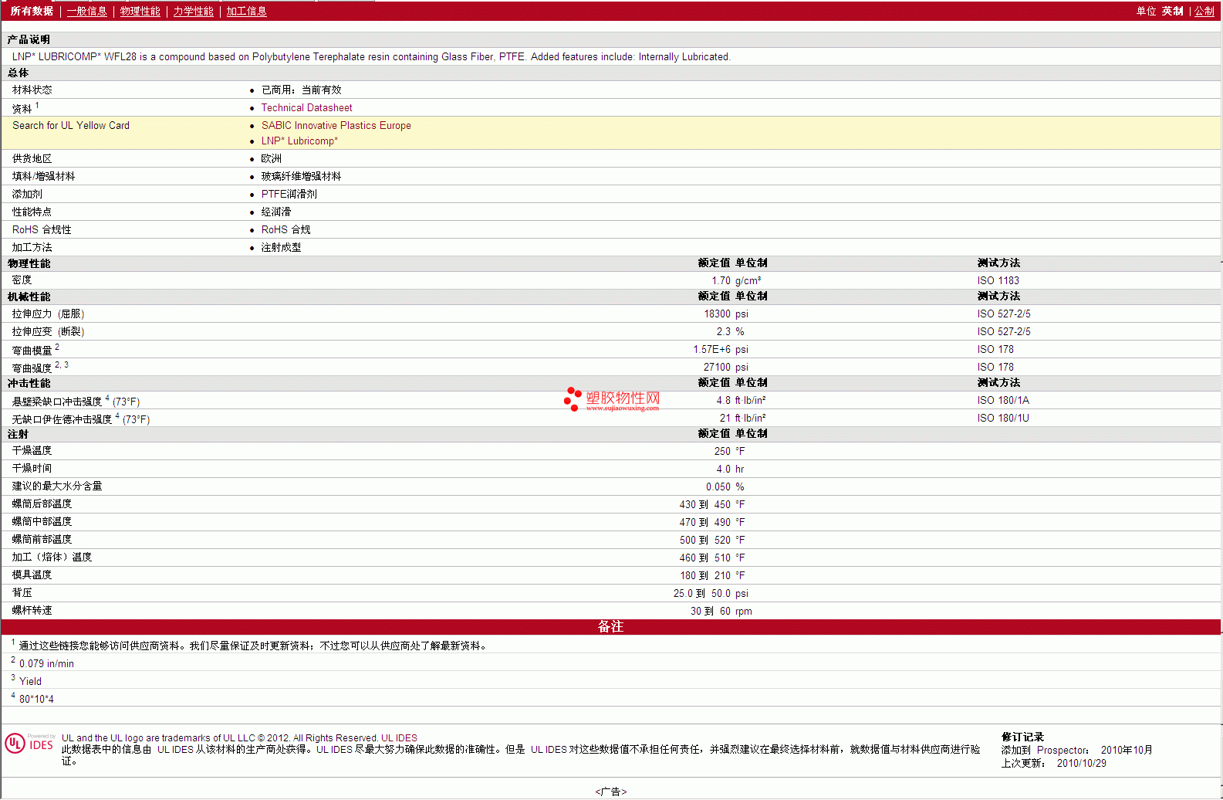
Task: Click the 螺筒后部温度 row label
Action: point(42,504)
